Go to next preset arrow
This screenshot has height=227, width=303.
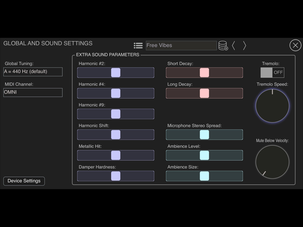coord(245,46)
